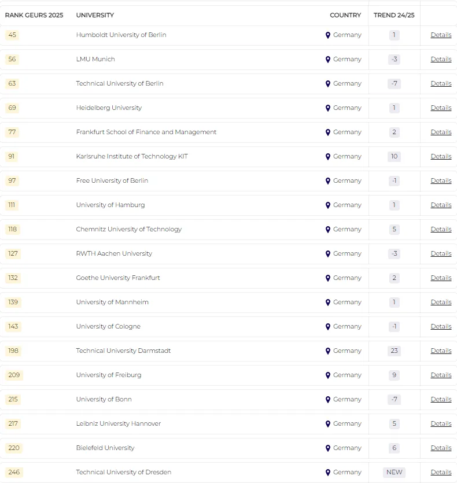Click the location pin for University of Cologne
This screenshot has height=483, width=457.
coord(328,327)
